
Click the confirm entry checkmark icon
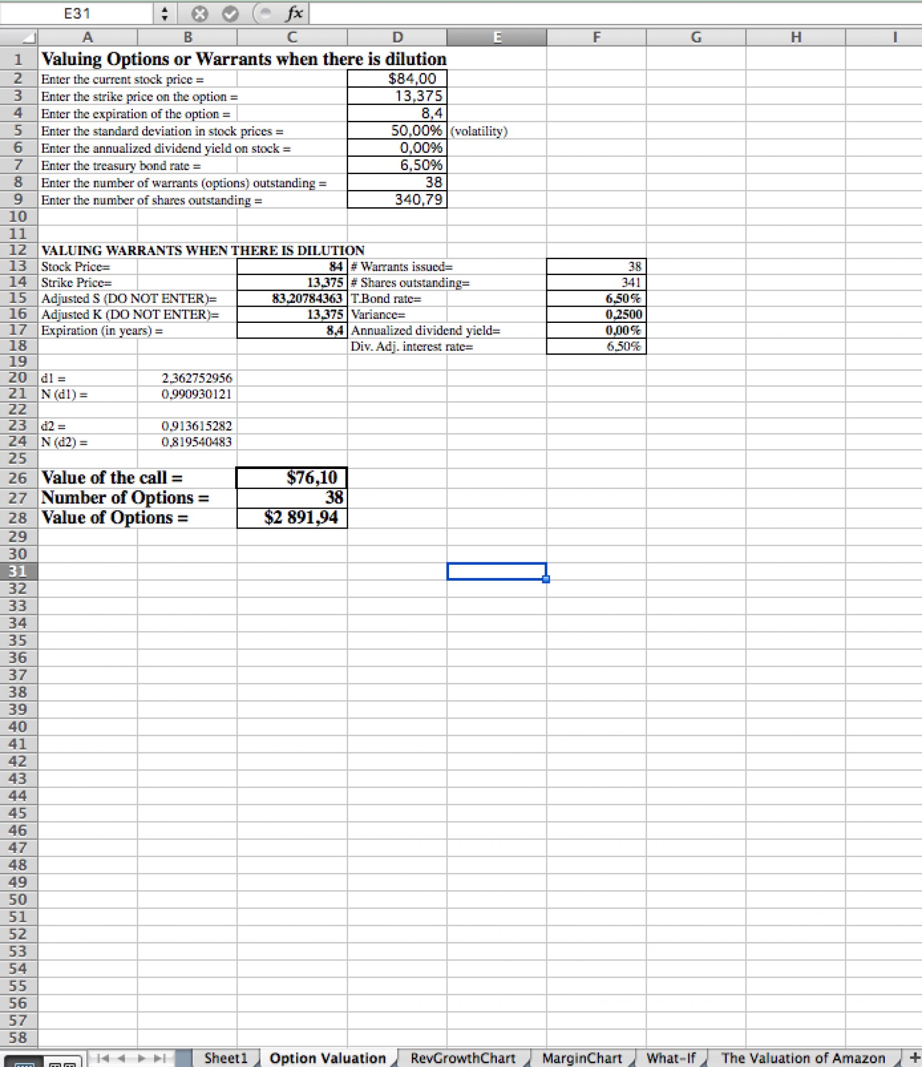pyautogui.click(x=231, y=14)
